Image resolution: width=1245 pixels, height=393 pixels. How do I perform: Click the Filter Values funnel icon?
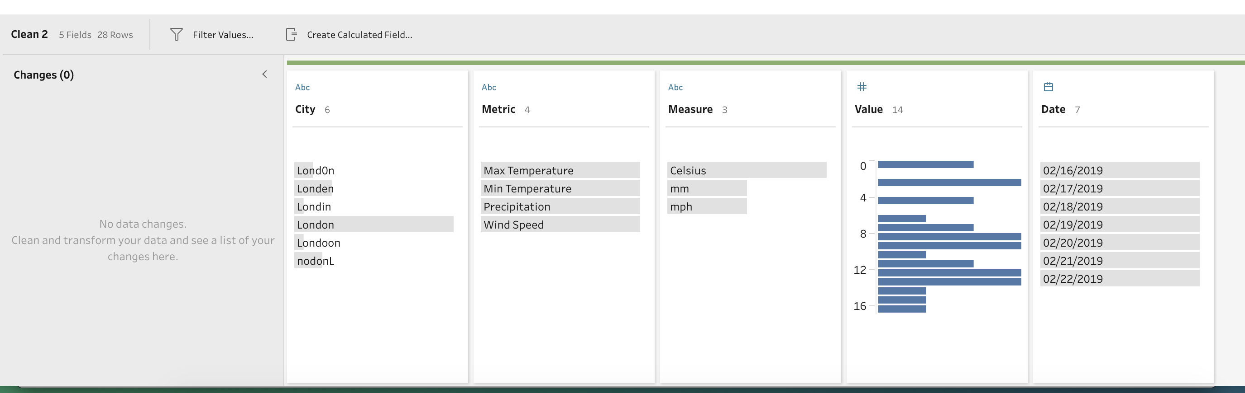(x=177, y=35)
